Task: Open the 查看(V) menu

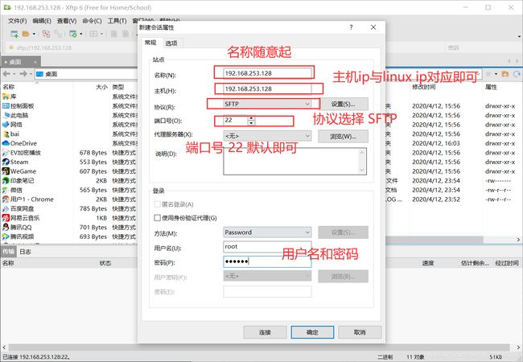Action: point(67,21)
